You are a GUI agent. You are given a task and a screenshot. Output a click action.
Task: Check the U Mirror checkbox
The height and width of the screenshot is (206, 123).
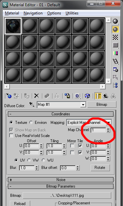(x=72, y=146)
